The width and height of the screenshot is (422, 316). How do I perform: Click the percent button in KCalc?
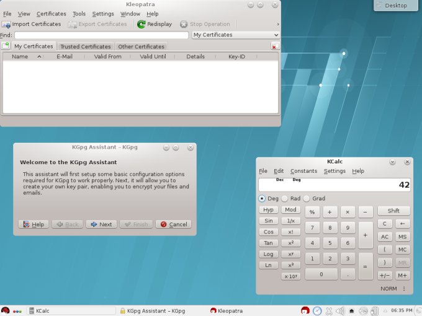click(x=312, y=212)
